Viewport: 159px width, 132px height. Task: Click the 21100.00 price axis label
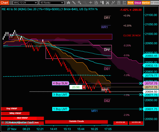tap(151, 15)
